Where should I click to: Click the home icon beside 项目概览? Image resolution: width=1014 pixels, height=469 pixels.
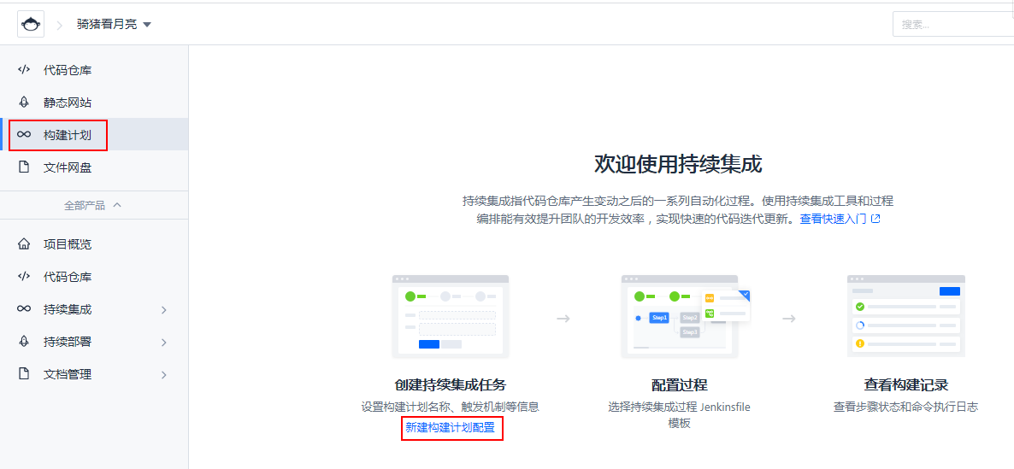pyautogui.click(x=24, y=244)
